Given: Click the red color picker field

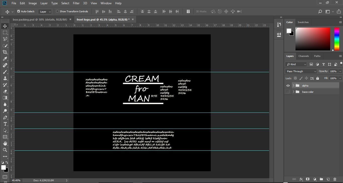Looking at the screenshot, I should (x=313, y=39).
